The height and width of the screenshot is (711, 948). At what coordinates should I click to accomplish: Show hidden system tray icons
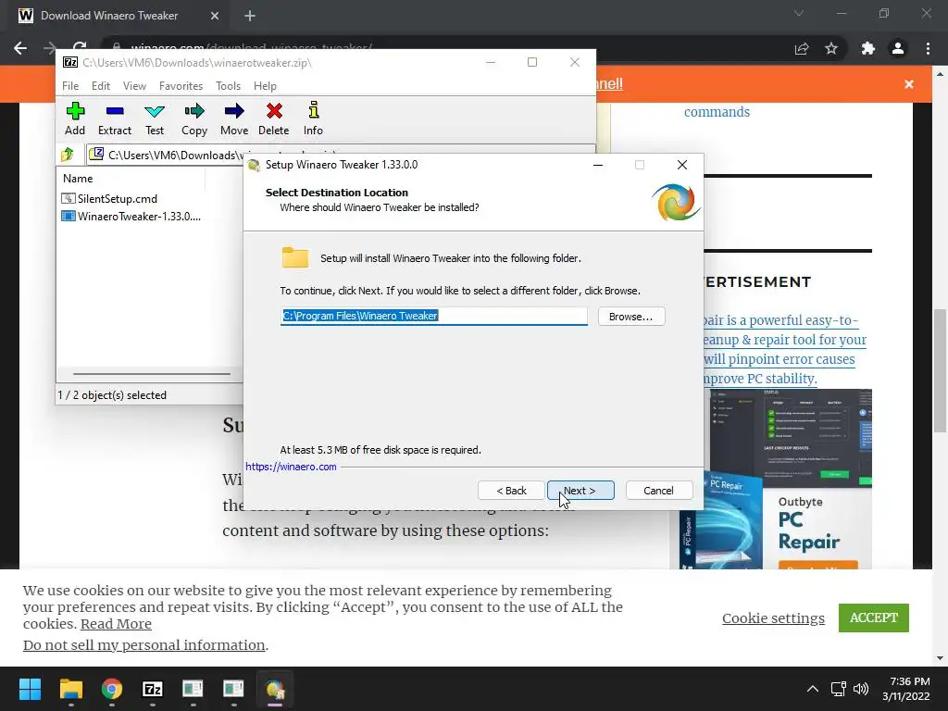pyautogui.click(x=813, y=689)
